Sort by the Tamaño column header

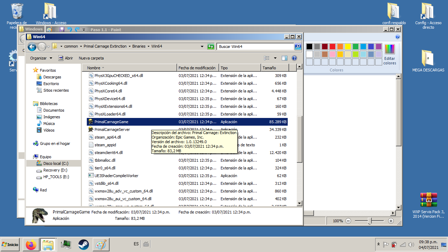coord(275,68)
